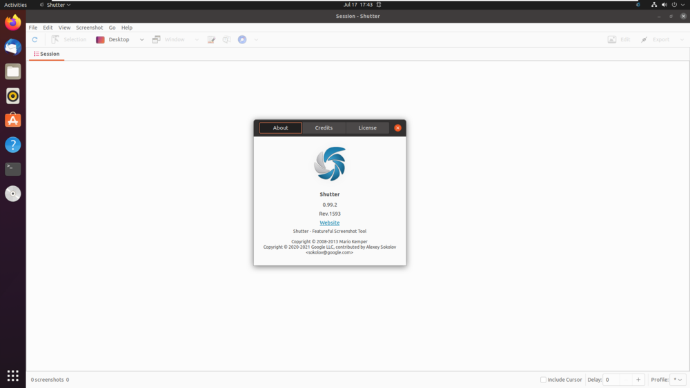Click the network icon in top bar
The width and height of the screenshot is (690, 388).
[654, 5]
